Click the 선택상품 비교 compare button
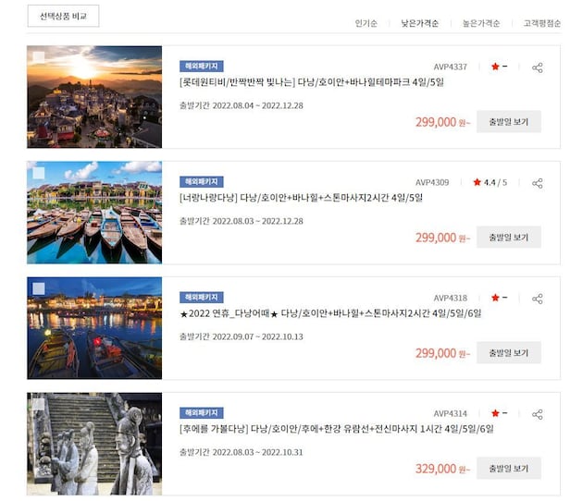 pos(63,16)
